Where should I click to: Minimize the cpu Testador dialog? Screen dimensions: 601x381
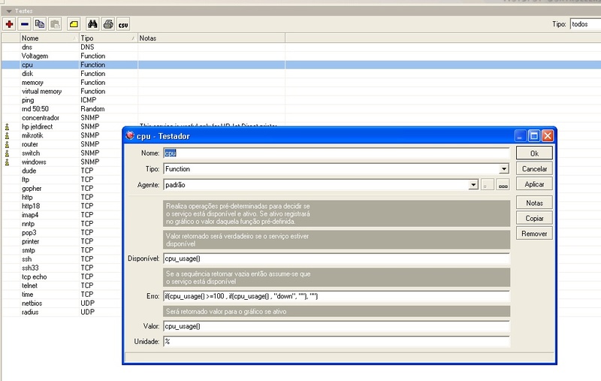click(520, 136)
